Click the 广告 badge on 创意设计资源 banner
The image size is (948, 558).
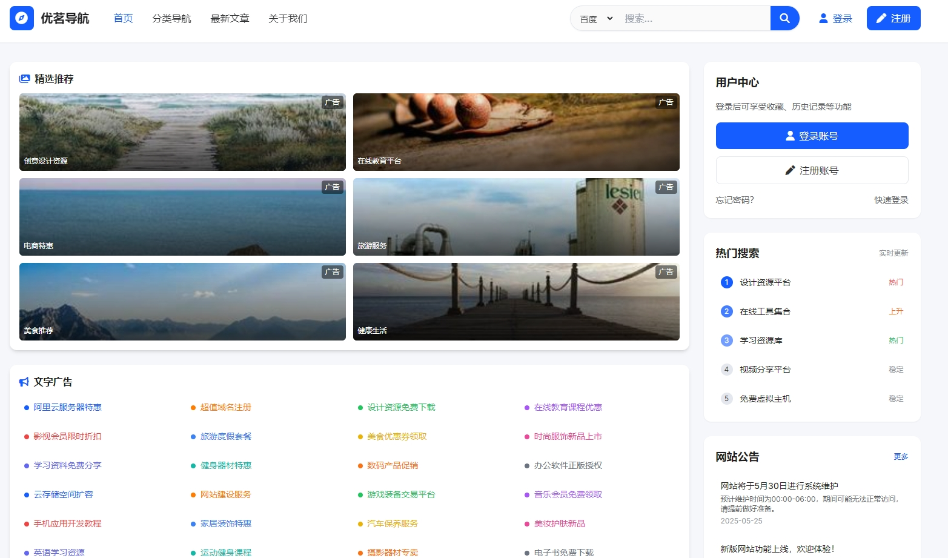pyautogui.click(x=332, y=102)
